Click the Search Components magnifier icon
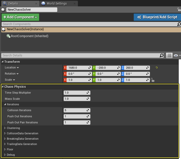The height and width of the screenshot is (159, 181). [179, 24]
